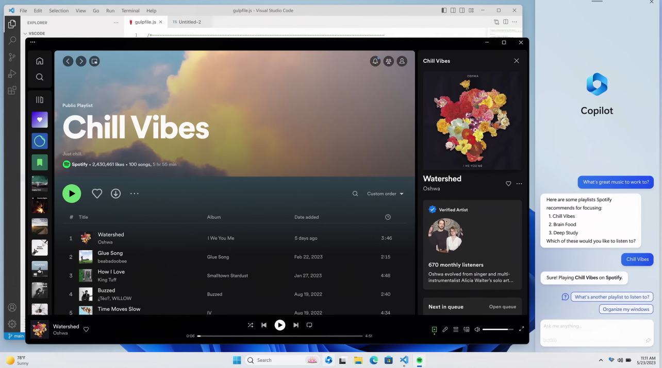Screen dimensions: 662x368
Task: Like Watershed in the bottom player bar
Action: [86, 329]
